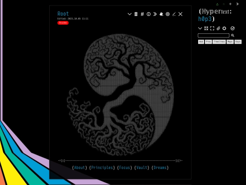Open the Root tiddler title link
246x185 pixels.
63,14
